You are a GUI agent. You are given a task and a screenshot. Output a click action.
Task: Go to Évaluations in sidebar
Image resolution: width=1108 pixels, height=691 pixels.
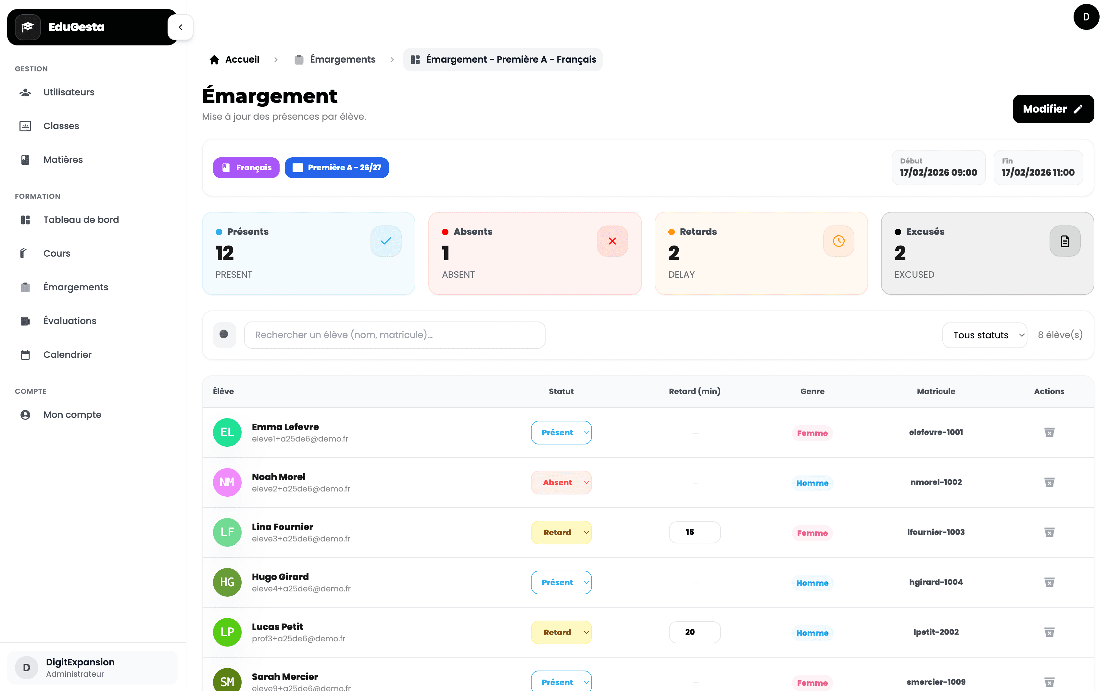pos(69,321)
